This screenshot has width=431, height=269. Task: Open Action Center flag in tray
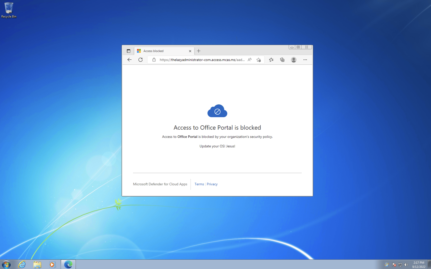click(x=394, y=265)
